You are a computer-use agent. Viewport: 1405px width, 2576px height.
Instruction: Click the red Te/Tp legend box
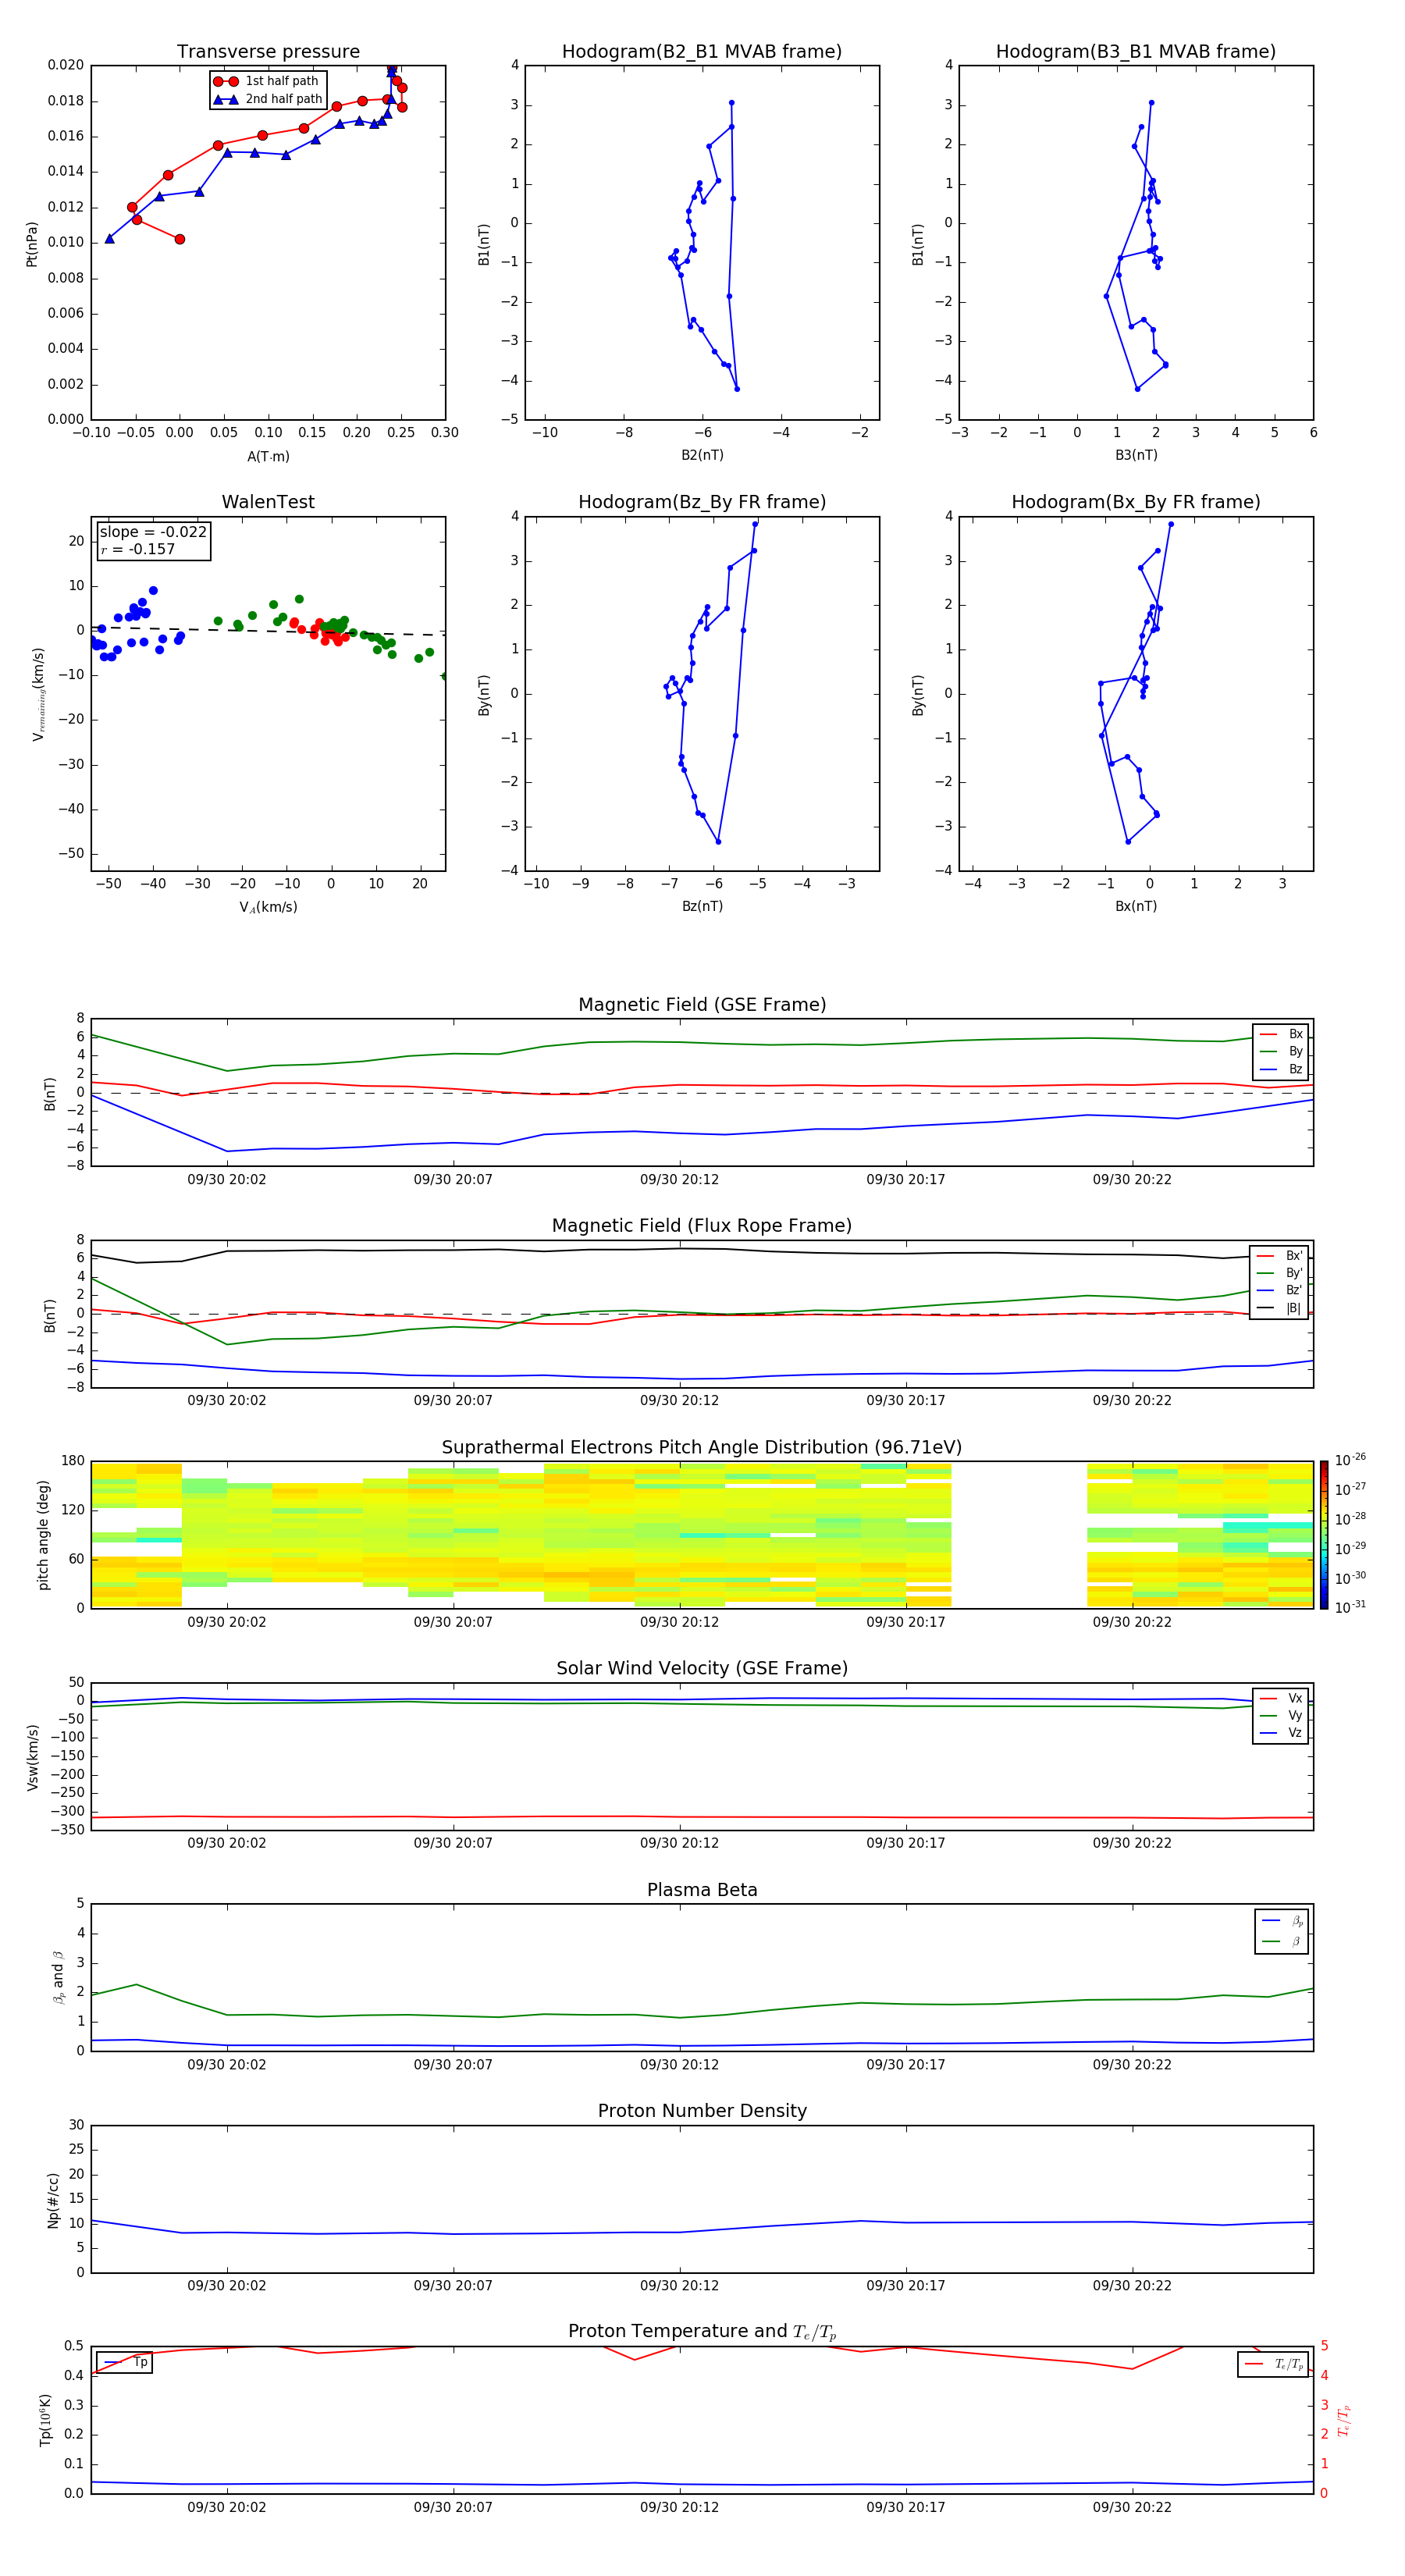(x=1272, y=2364)
